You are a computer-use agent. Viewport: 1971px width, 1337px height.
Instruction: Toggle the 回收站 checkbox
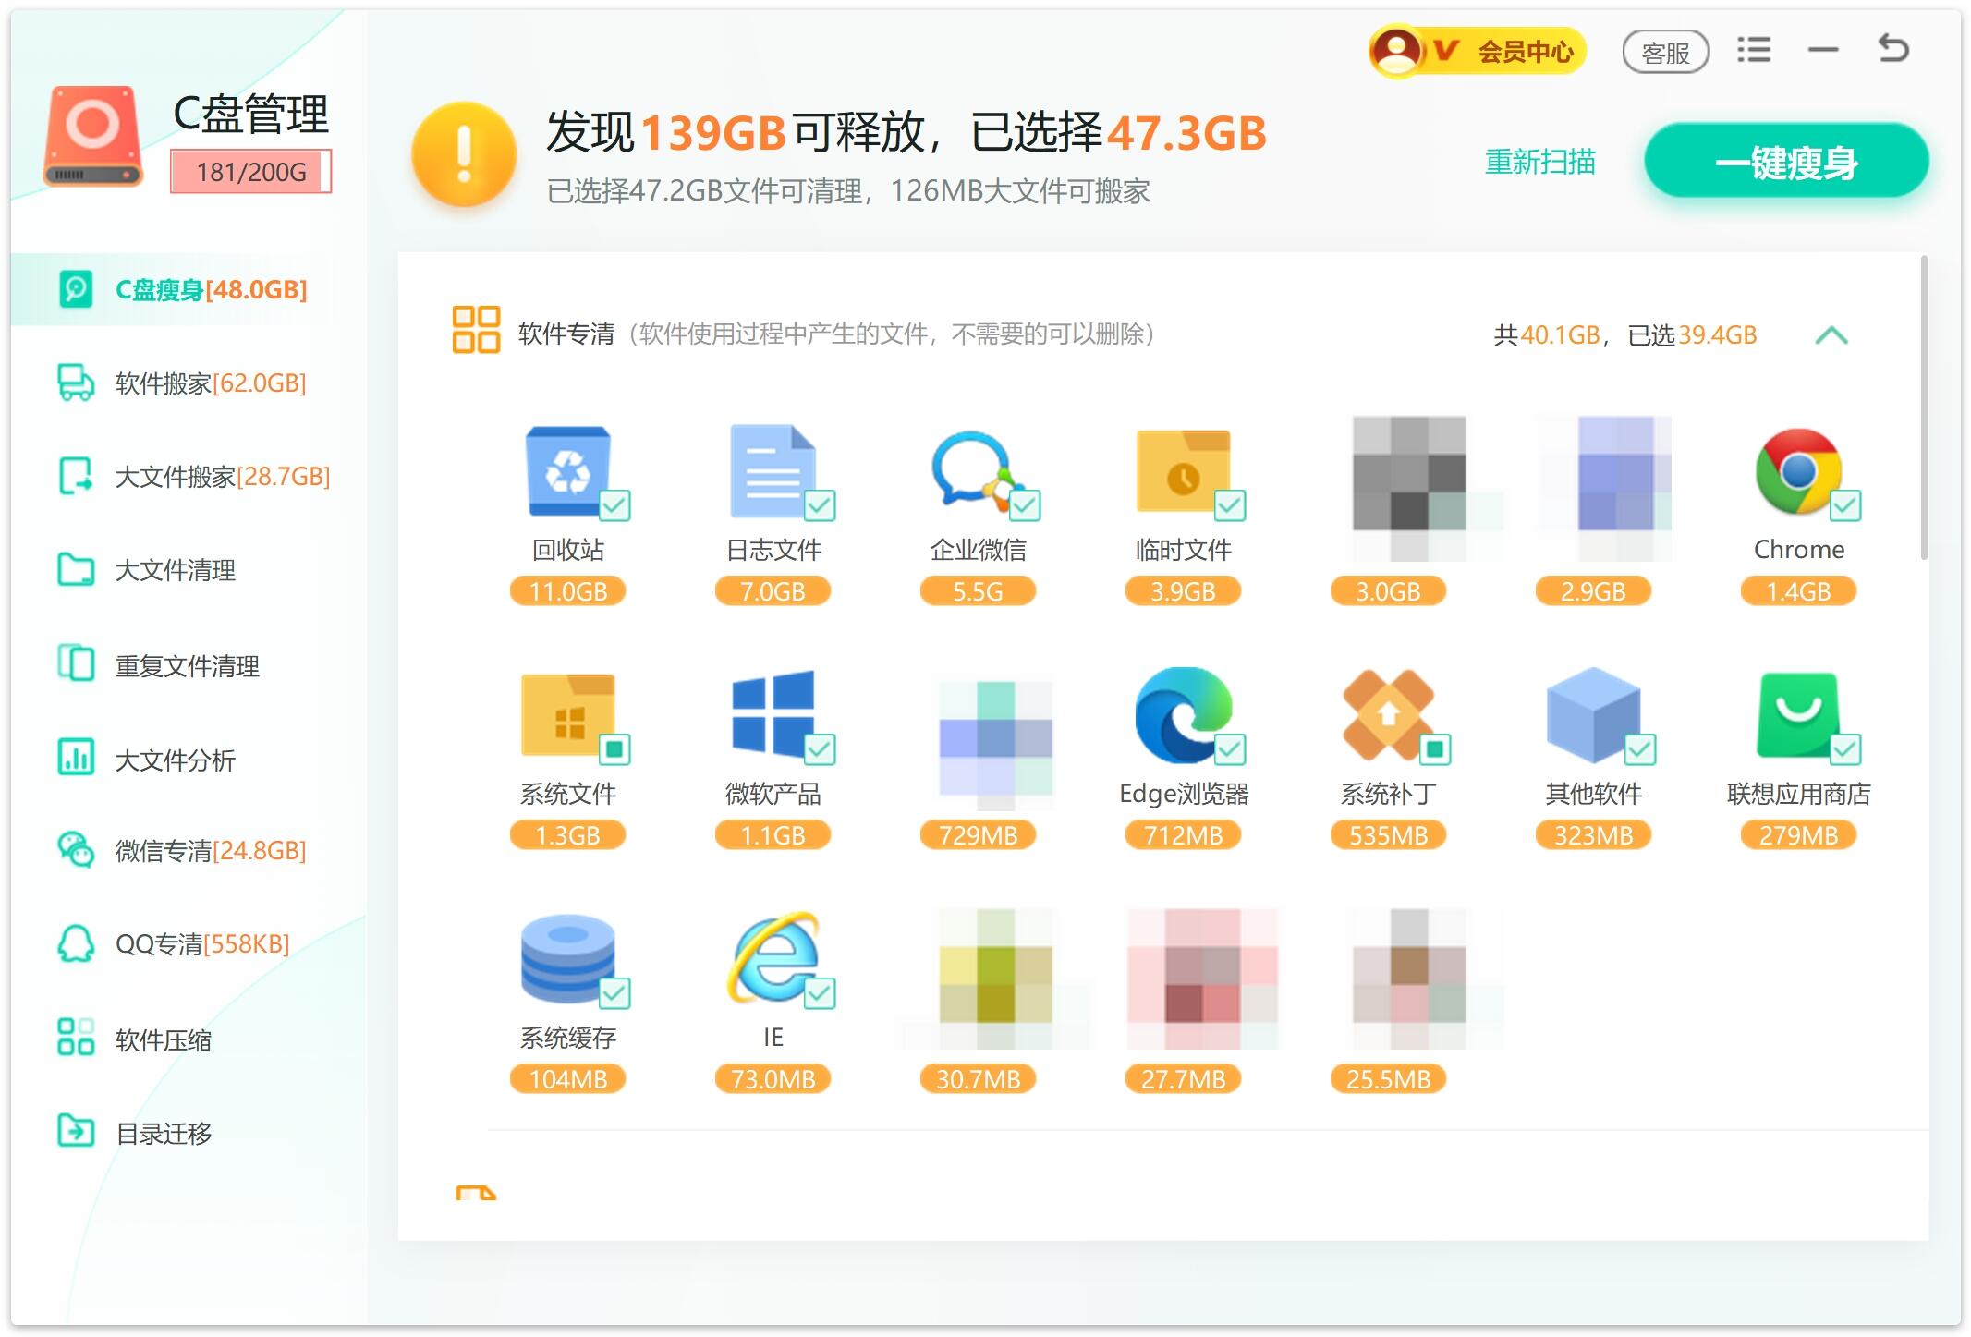tap(615, 505)
